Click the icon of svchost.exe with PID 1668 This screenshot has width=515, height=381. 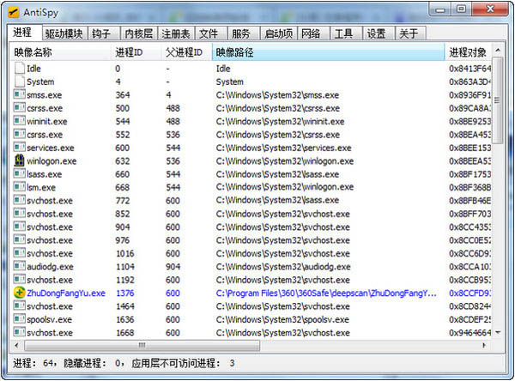coord(20,332)
